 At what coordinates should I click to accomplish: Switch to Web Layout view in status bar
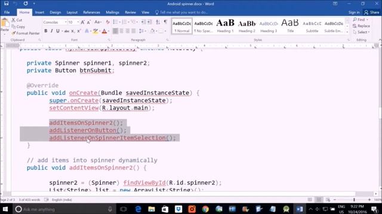pos(328,200)
